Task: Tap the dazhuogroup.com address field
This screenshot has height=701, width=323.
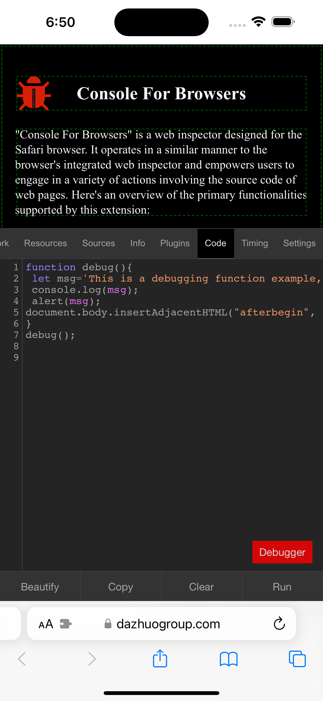Action: pyautogui.click(x=161, y=624)
